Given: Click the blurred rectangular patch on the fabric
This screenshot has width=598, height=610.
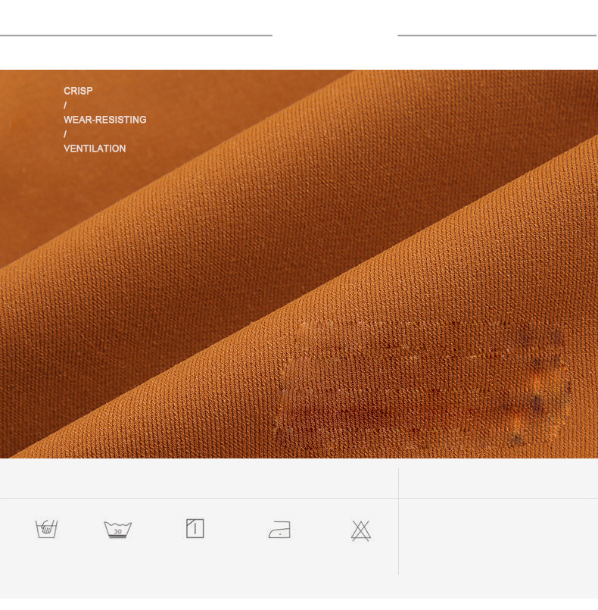Looking at the screenshot, I should tap(424, 383).
